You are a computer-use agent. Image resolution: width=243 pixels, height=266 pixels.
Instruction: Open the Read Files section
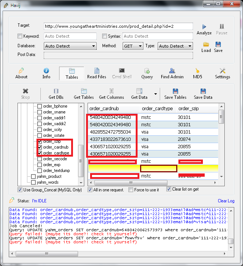97,74
